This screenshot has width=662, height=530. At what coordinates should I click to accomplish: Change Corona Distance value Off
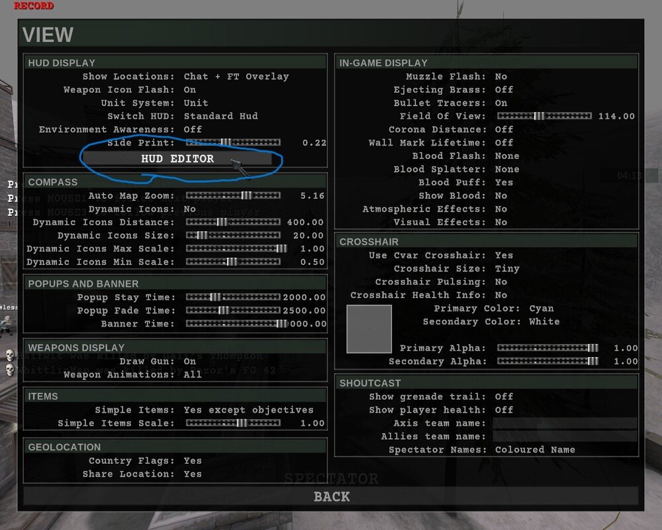504,129
